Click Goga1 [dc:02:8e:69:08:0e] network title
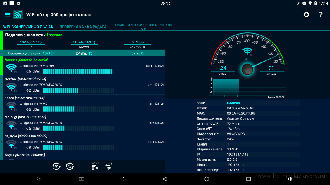The height and width of the screenshot is (185, 330). coord(25,155)
